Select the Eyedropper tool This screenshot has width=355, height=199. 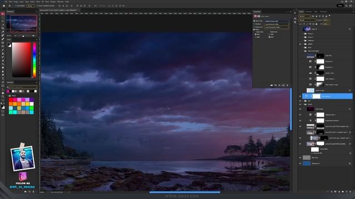pos(3,32)
